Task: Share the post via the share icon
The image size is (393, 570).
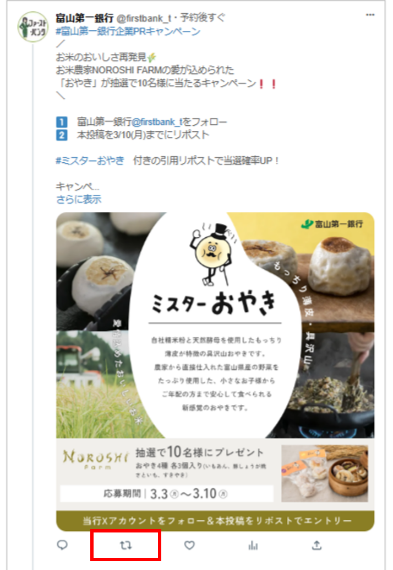Action: coord(317,545)
